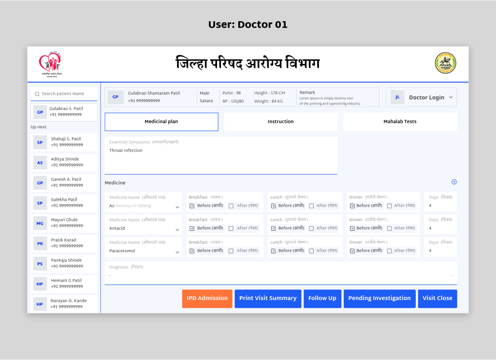This screenshot has height=360, width=496.
Task: Check Lunch After for Antacid row
Action: [311, 228]
